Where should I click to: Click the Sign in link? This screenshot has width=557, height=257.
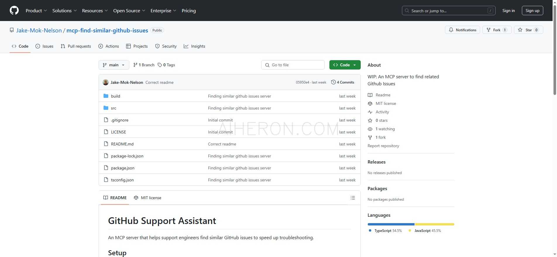[508, 11]
